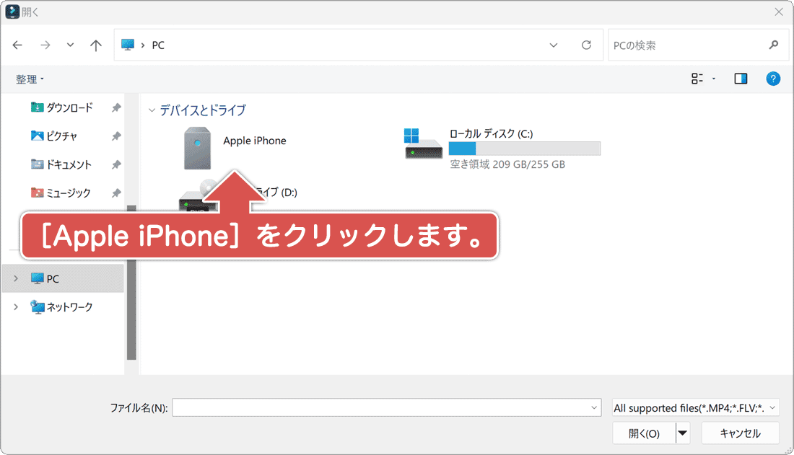Click the search magnifier icon
Viewport: 794px width, 455px height.
(x=774, y=45)
